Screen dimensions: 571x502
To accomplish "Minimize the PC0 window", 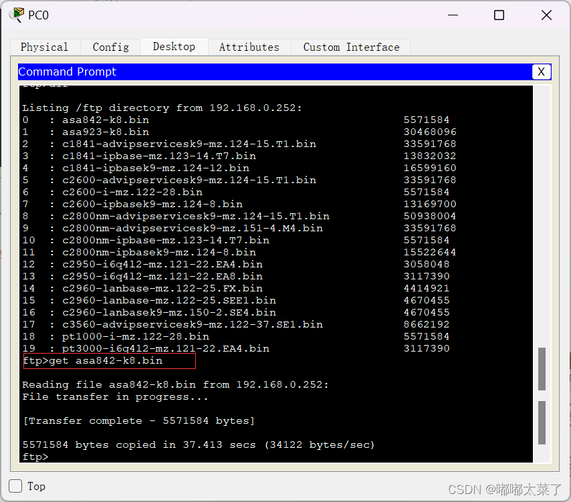I will 453,15.
